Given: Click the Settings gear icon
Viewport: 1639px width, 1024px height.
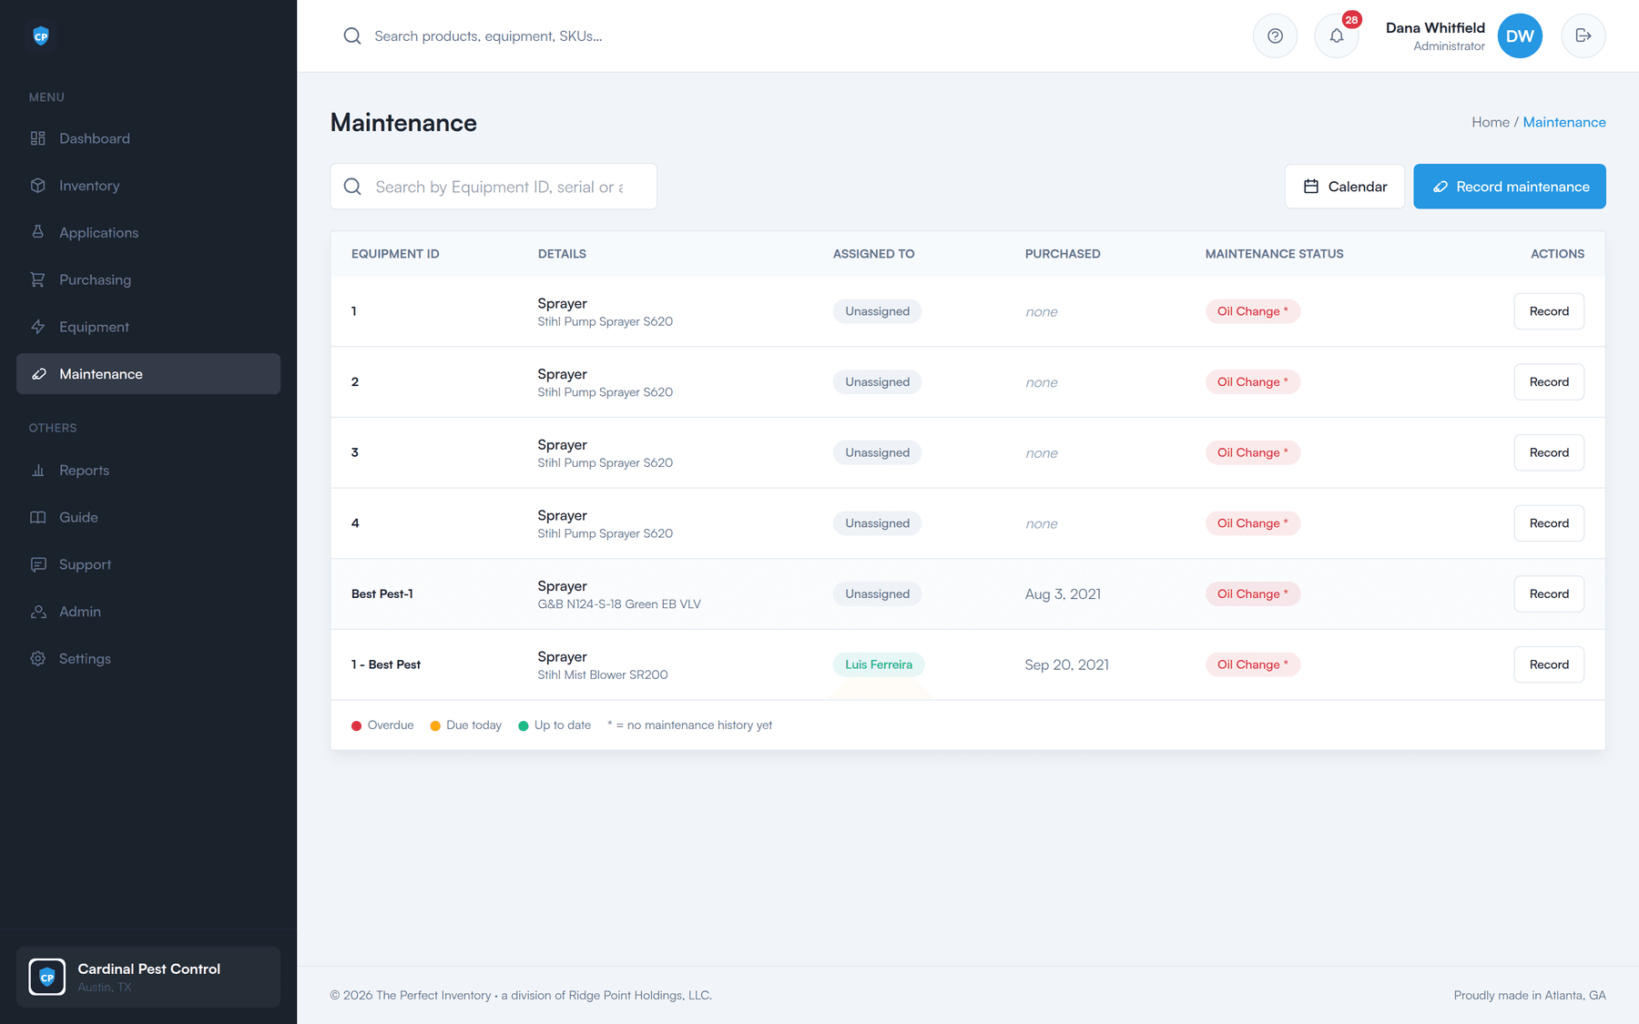Looking at the screenshot, I should point(37,659).
